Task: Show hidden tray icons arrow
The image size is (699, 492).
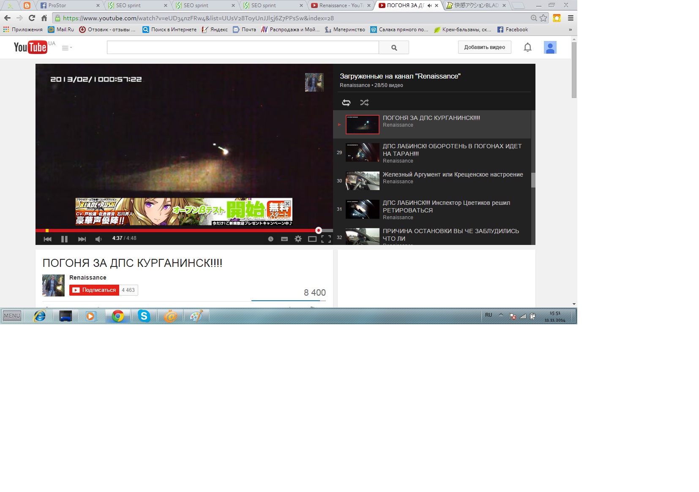Action: point(501,315)
